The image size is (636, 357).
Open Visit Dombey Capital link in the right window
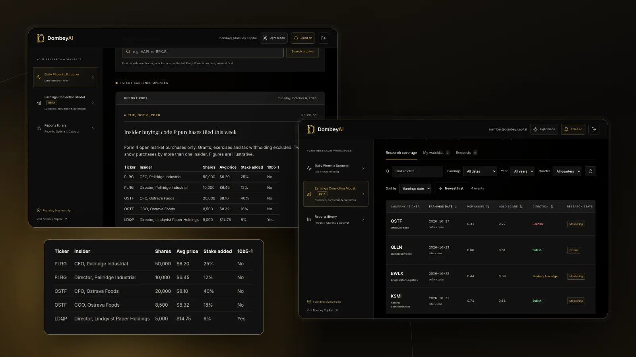coord(322,310)
